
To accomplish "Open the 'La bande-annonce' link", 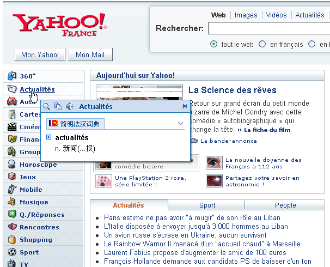I will click(x=229, y=141).
